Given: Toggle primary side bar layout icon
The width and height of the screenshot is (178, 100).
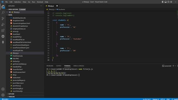Looking at the screenshot, I should (x=163, y=2).
